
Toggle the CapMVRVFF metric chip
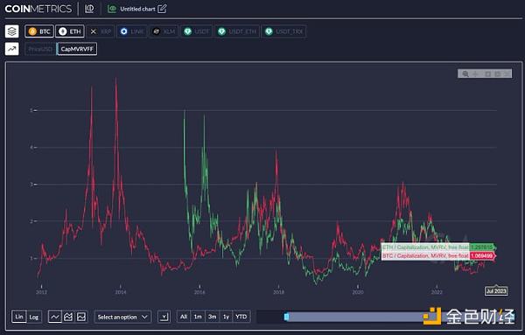pos(77,49)
